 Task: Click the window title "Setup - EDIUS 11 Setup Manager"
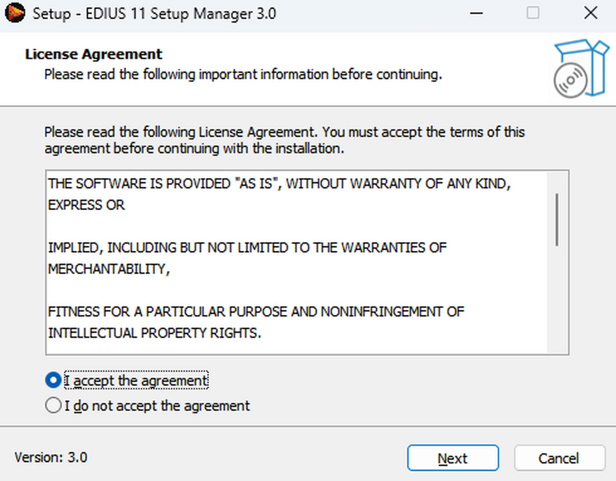pyautogui.click(x=154, y=13)
